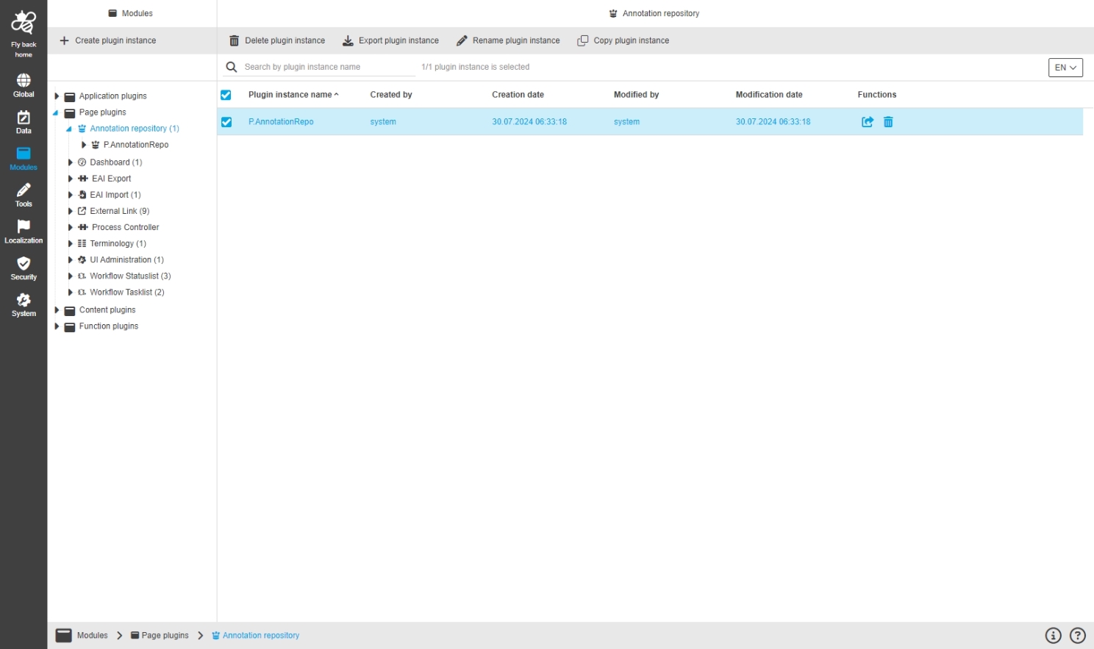Screen dimensions: 1094x649
Task: Select Workflow Tasklist (2) in tree
Action: (x=127, y=293)
